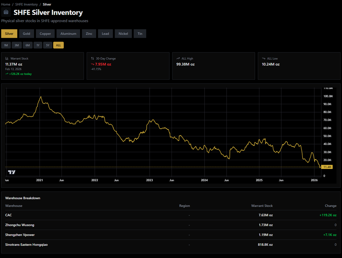Select the Shengzhen Vpower warehouse row name
The height and width of the screenshot is (258, 342).
(x=20, y=235)
